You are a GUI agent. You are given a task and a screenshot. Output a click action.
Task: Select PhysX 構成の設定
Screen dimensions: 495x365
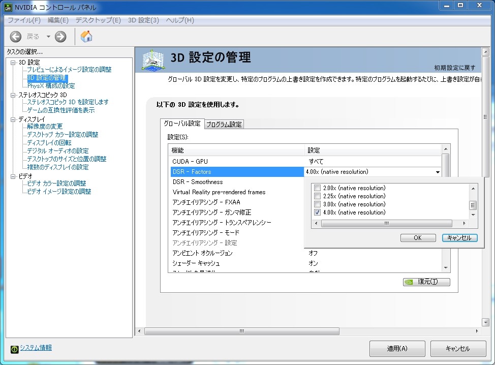pos(51,86)
